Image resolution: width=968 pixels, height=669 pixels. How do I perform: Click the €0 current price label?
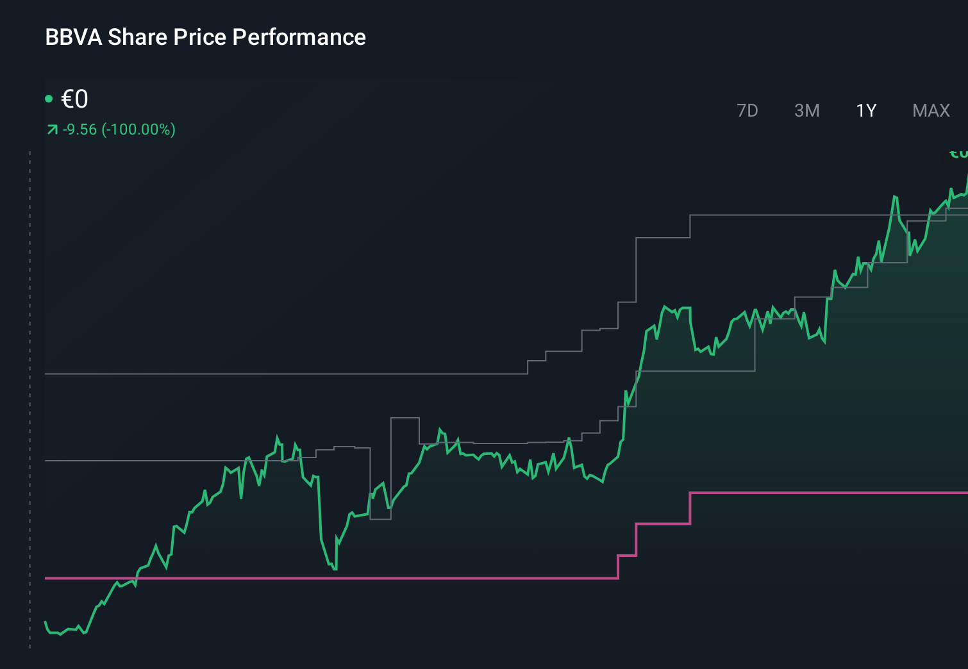pos(74,99)
